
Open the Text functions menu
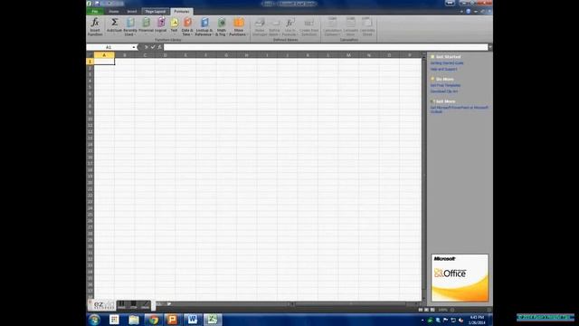tap(174, 26)
